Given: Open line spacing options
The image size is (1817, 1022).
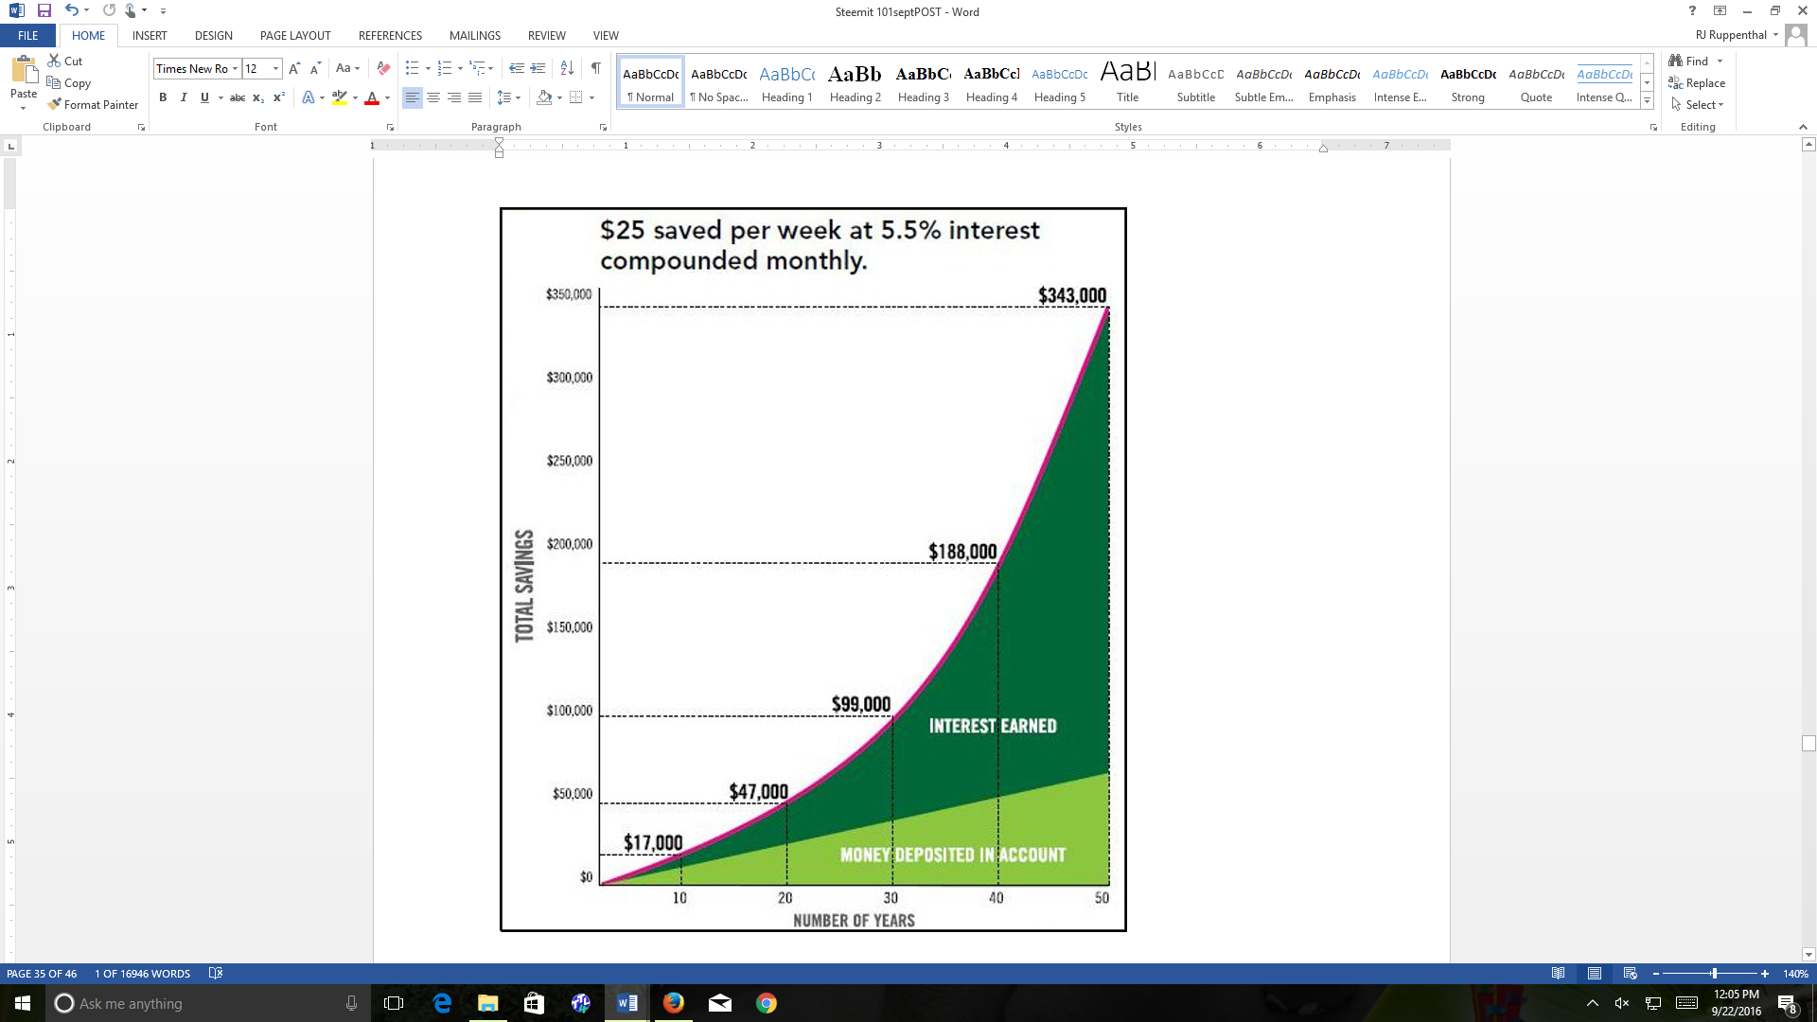Looking at the screenshot, I should click(x=509, y=97).
